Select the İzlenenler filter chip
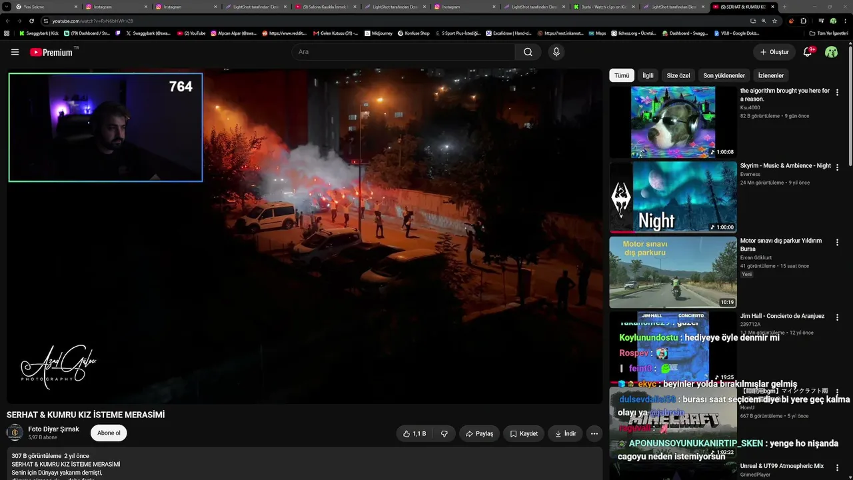Image resolution: width=853 pixels, height=480 pixels. [771, 75]
